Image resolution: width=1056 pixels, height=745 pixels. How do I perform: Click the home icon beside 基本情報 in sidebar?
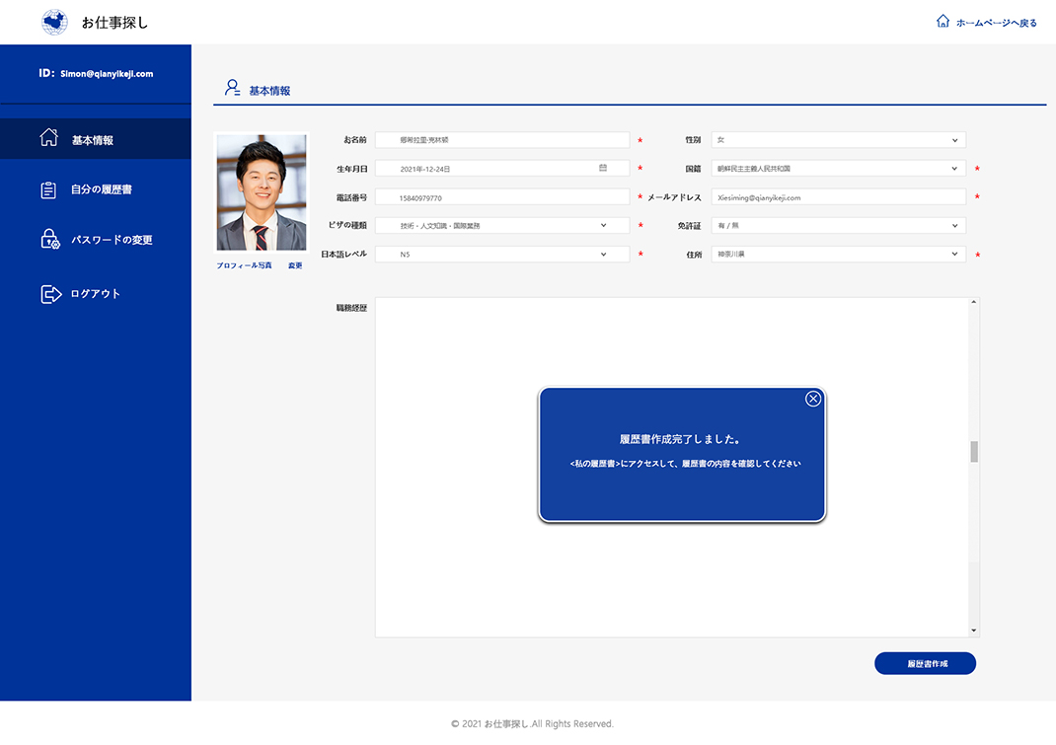point(49,138)
